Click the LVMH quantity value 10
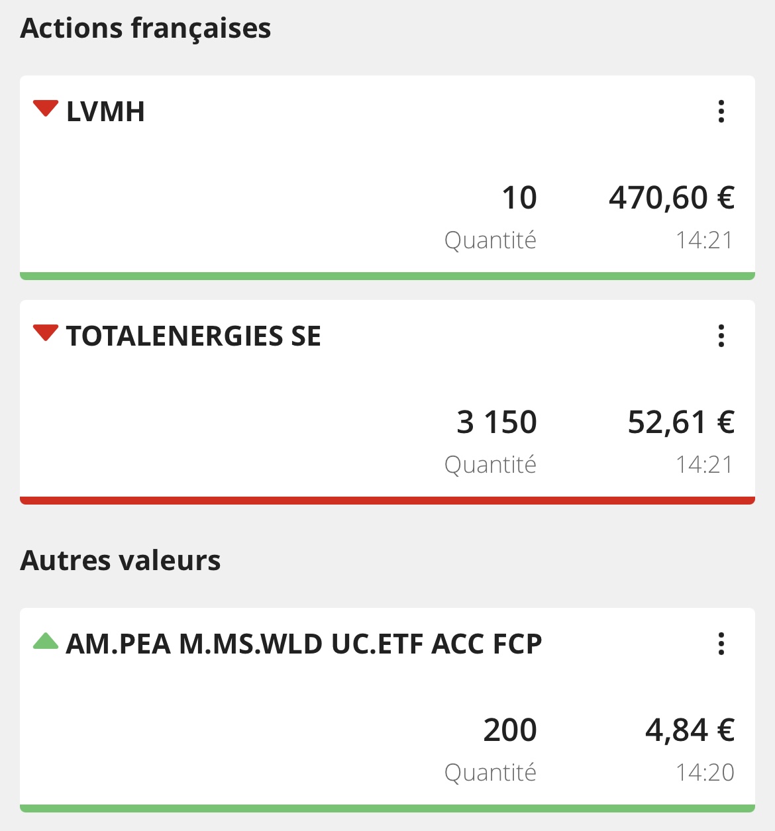Viewport: 775px width, 831px height. coord(519,198)
